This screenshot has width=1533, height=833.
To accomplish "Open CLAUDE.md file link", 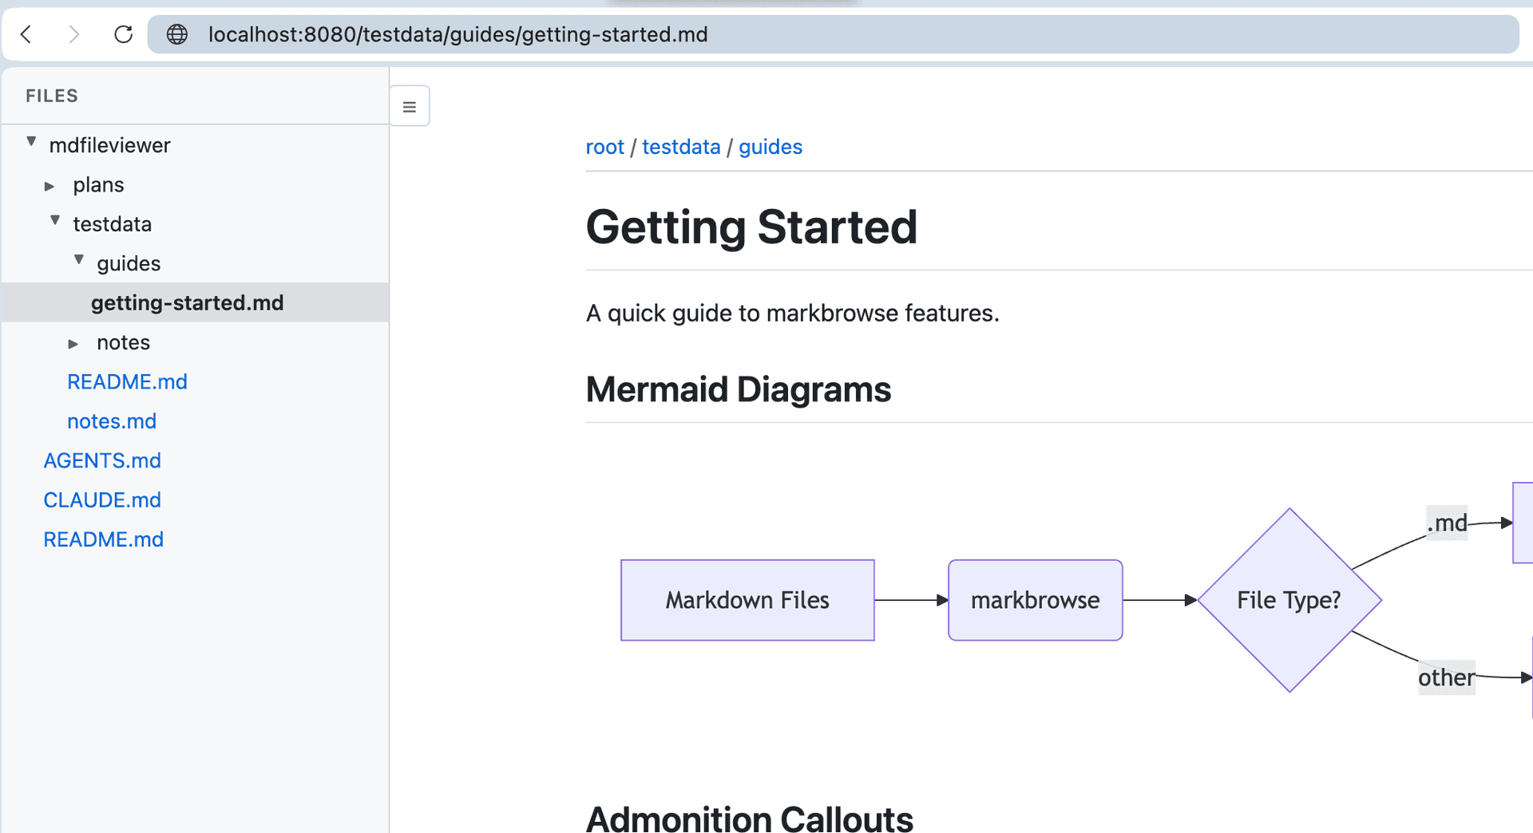I will (102, 499).
